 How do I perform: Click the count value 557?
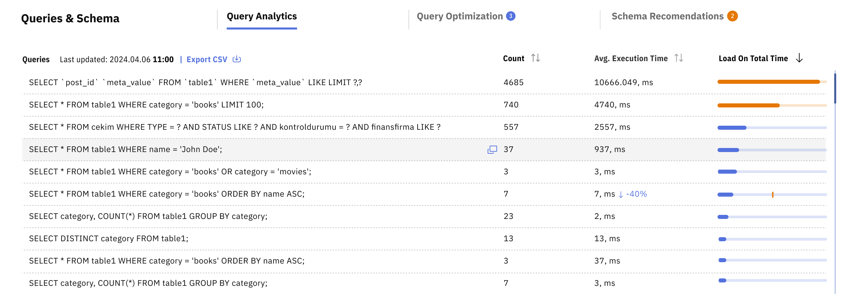point(511,127)
